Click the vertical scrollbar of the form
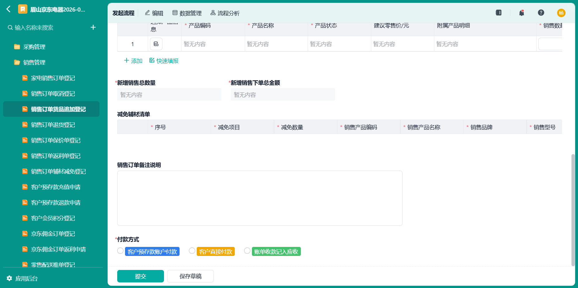578x288 pixels. point(573,210)
